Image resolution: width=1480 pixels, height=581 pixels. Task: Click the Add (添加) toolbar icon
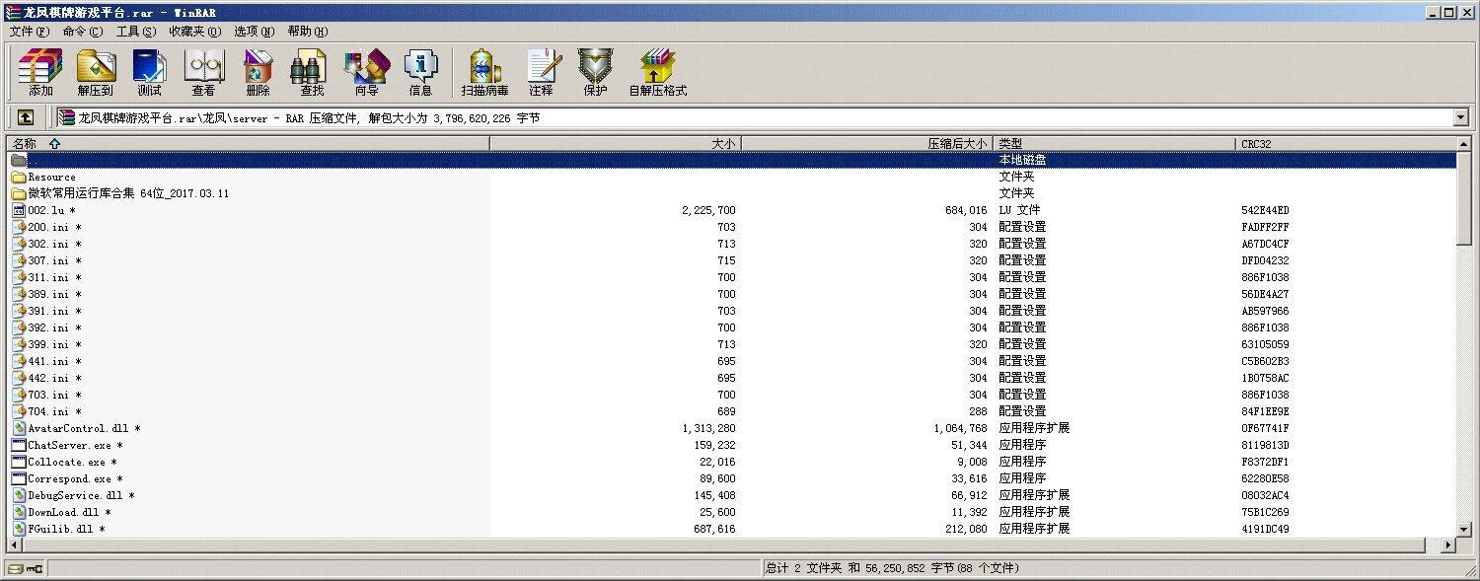pyautogui.click(x=40, y=72)
